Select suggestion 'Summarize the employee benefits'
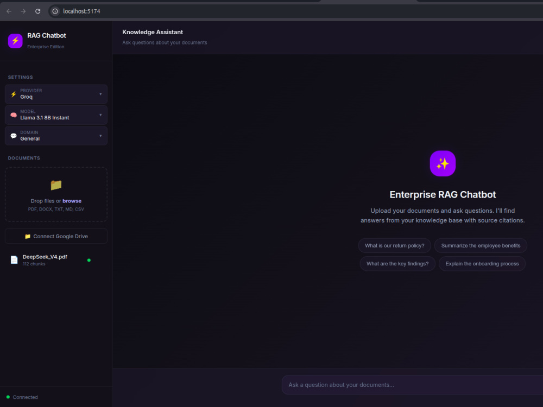This screenshot has width=543, height=407. point(481,245)
